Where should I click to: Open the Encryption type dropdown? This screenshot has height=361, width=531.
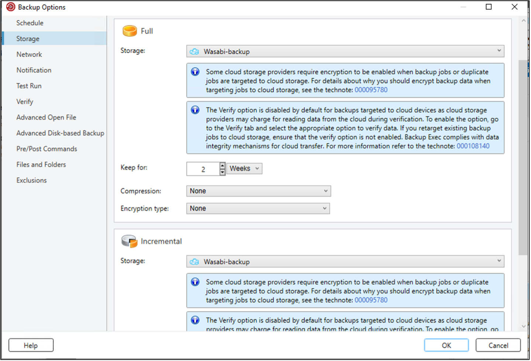click(258, 208)
